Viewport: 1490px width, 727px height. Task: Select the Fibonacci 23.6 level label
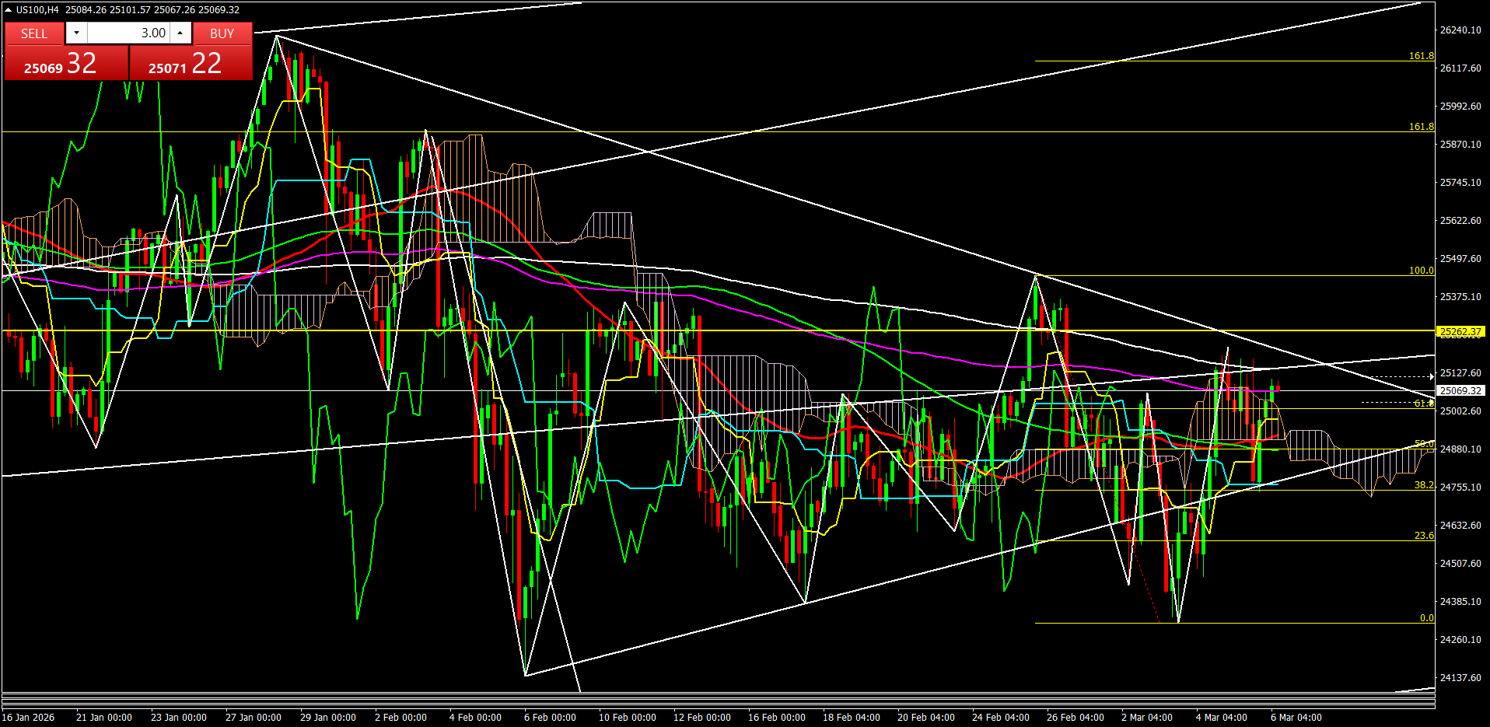(x=1423, y=536)
